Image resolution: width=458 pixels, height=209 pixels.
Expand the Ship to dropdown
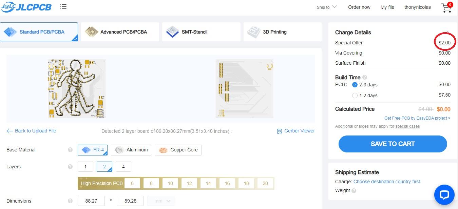pos(327,7)
